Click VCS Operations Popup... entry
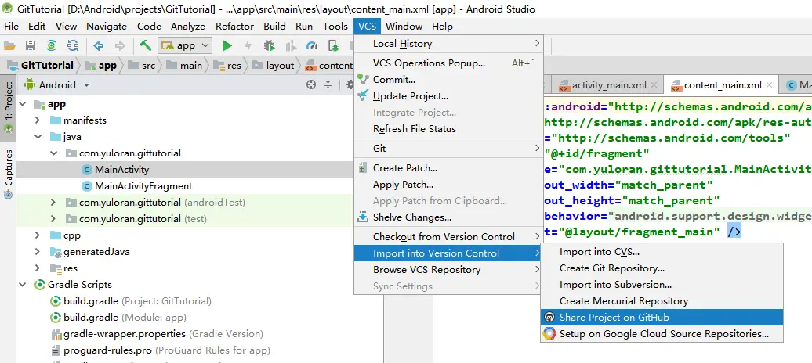The image size is (812, 363). pyautogui.click(x=448, y=63)
